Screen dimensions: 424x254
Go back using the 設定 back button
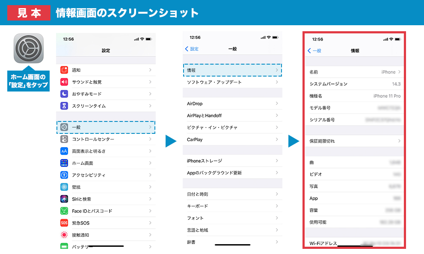(192, 49)
